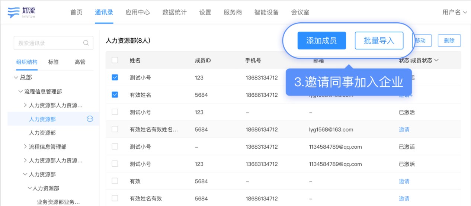Viewport: 471px width, 206px height.
Task: Open the more options icon beside 人力资源部
Action: [90, 119]
